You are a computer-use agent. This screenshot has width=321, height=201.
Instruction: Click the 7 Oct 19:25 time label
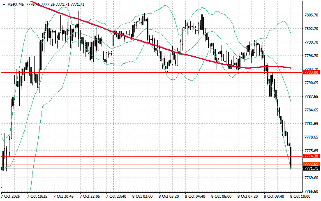pyautogui.click(x=37, y=196)
